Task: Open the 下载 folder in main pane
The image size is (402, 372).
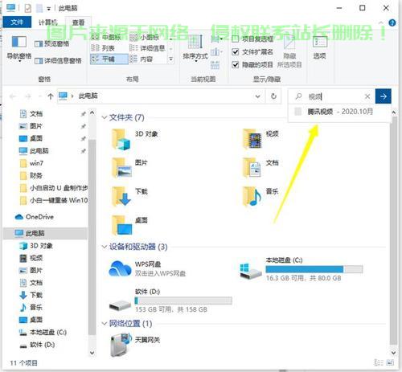Action: 129,197
